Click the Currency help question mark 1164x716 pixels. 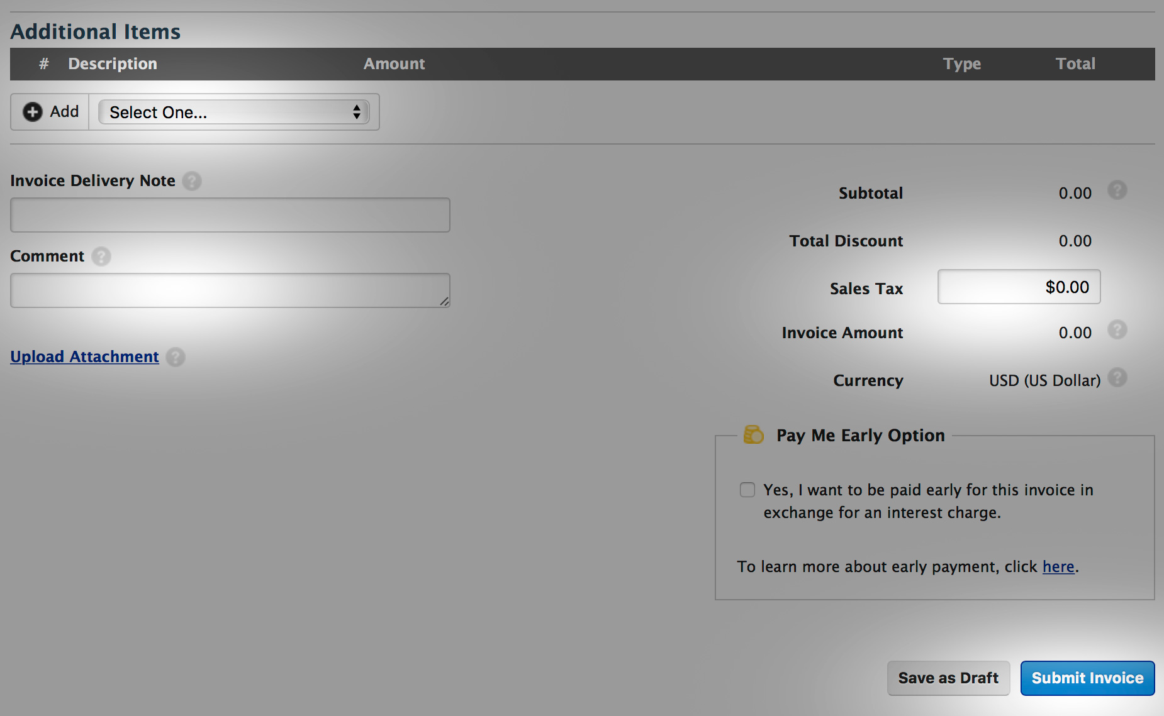(1117, 378)
